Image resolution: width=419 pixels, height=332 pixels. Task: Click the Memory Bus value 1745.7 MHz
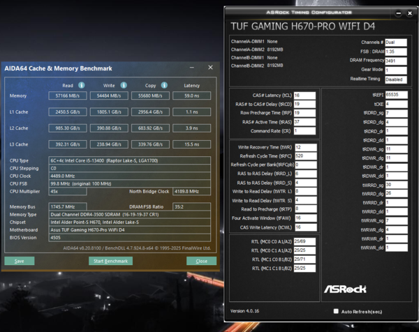coord(68,206)
